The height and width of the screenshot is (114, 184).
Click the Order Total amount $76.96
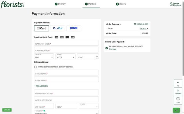(145, 33)
